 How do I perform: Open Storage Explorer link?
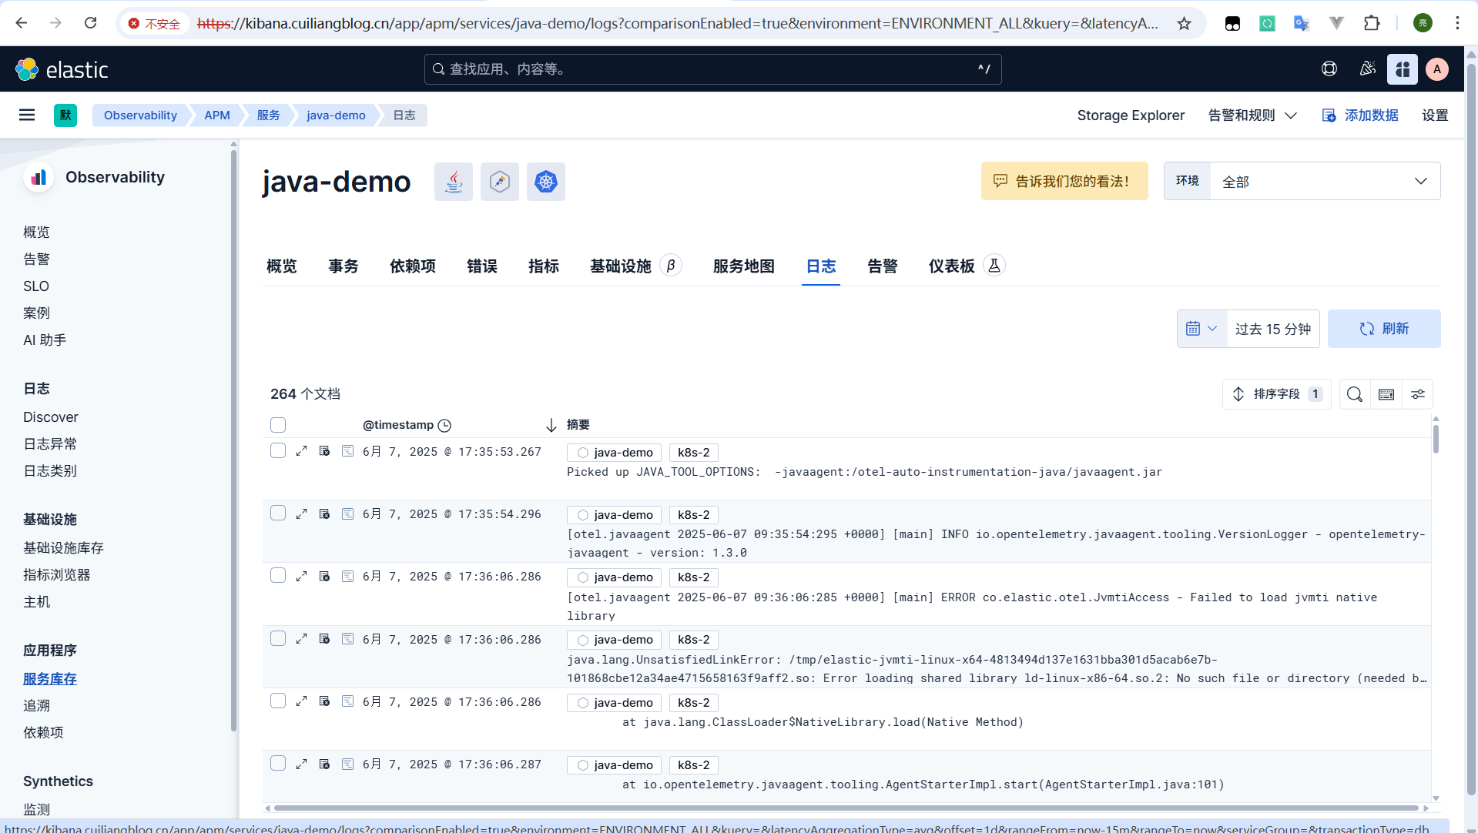pos(1131,115)
